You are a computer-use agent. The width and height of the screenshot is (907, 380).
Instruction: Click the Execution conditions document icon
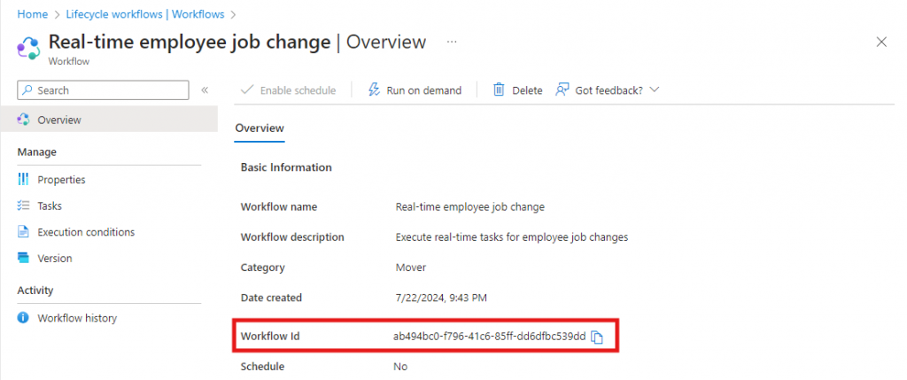tap(23, 232)
